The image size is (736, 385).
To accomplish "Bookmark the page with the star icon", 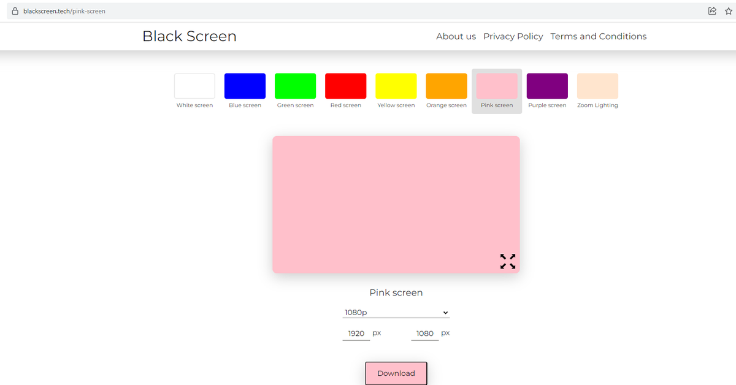I will coord(727,10).
